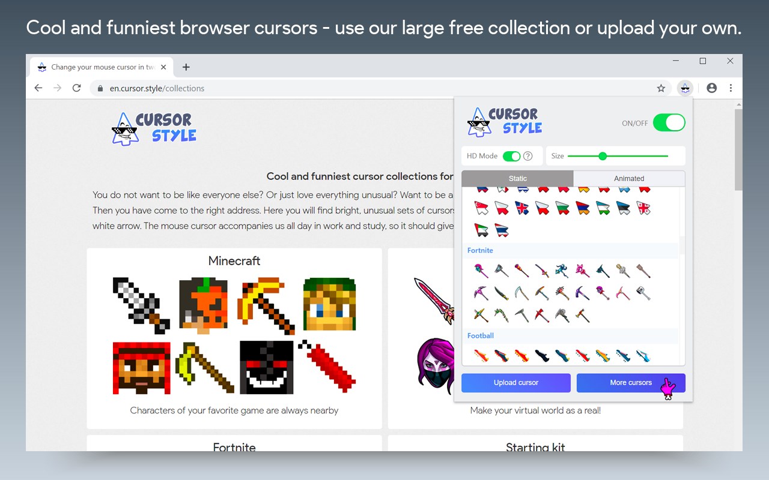The height and width of the screenshot is (480, 769).
Task: Click the 'Football' category heading in popup
Action: coord(481,335)
